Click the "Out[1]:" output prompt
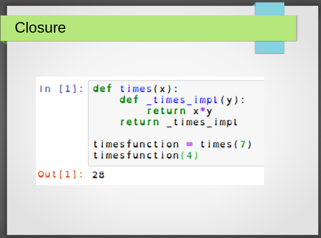The height and width of the screenshot is (238, 321). [x=60, y=175]
